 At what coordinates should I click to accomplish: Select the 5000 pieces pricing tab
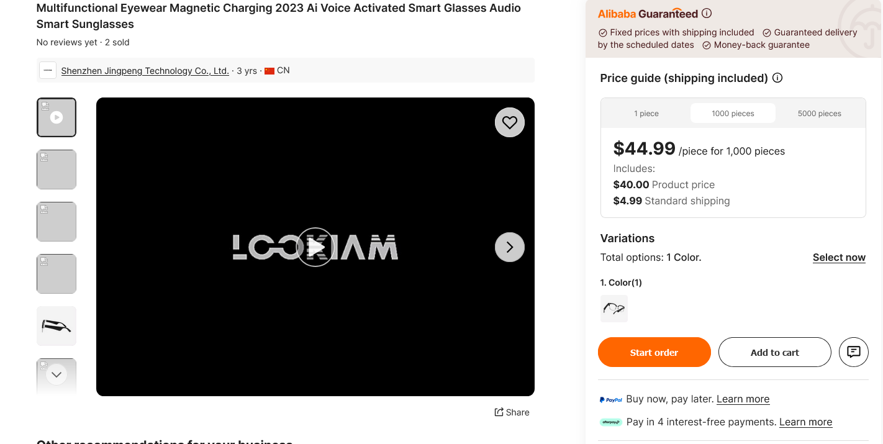tap(820, 114)
